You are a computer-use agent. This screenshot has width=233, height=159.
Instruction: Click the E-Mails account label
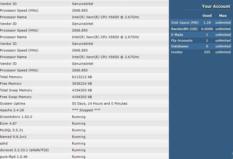pyautogui.click(x=177, y=35)
